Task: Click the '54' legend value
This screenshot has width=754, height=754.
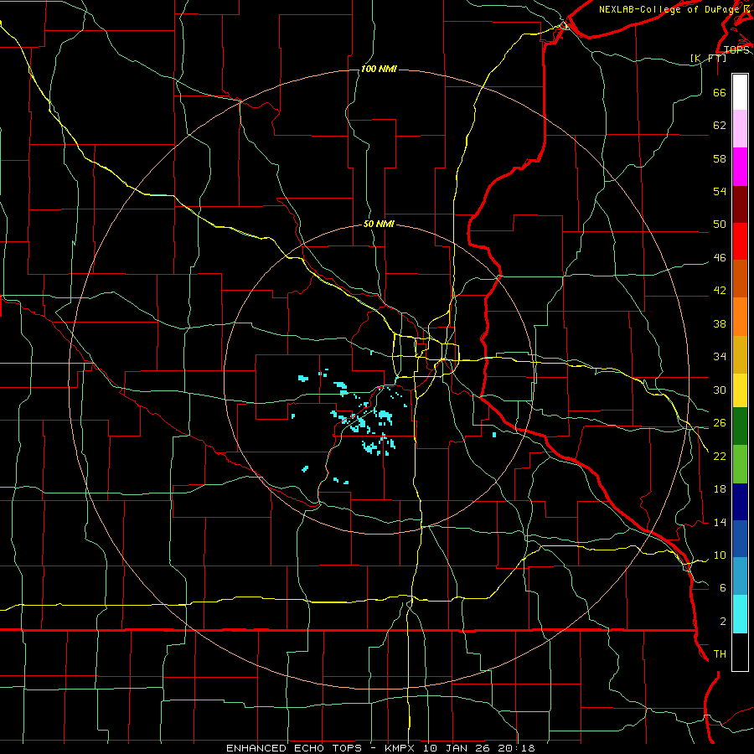Action: point(720,191)
